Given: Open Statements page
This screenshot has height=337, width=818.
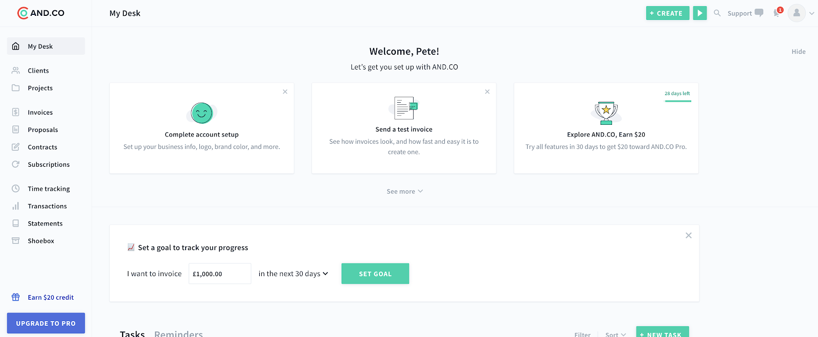Looking at the screenshot, I should pyautogui.click(x=45, y=223).
